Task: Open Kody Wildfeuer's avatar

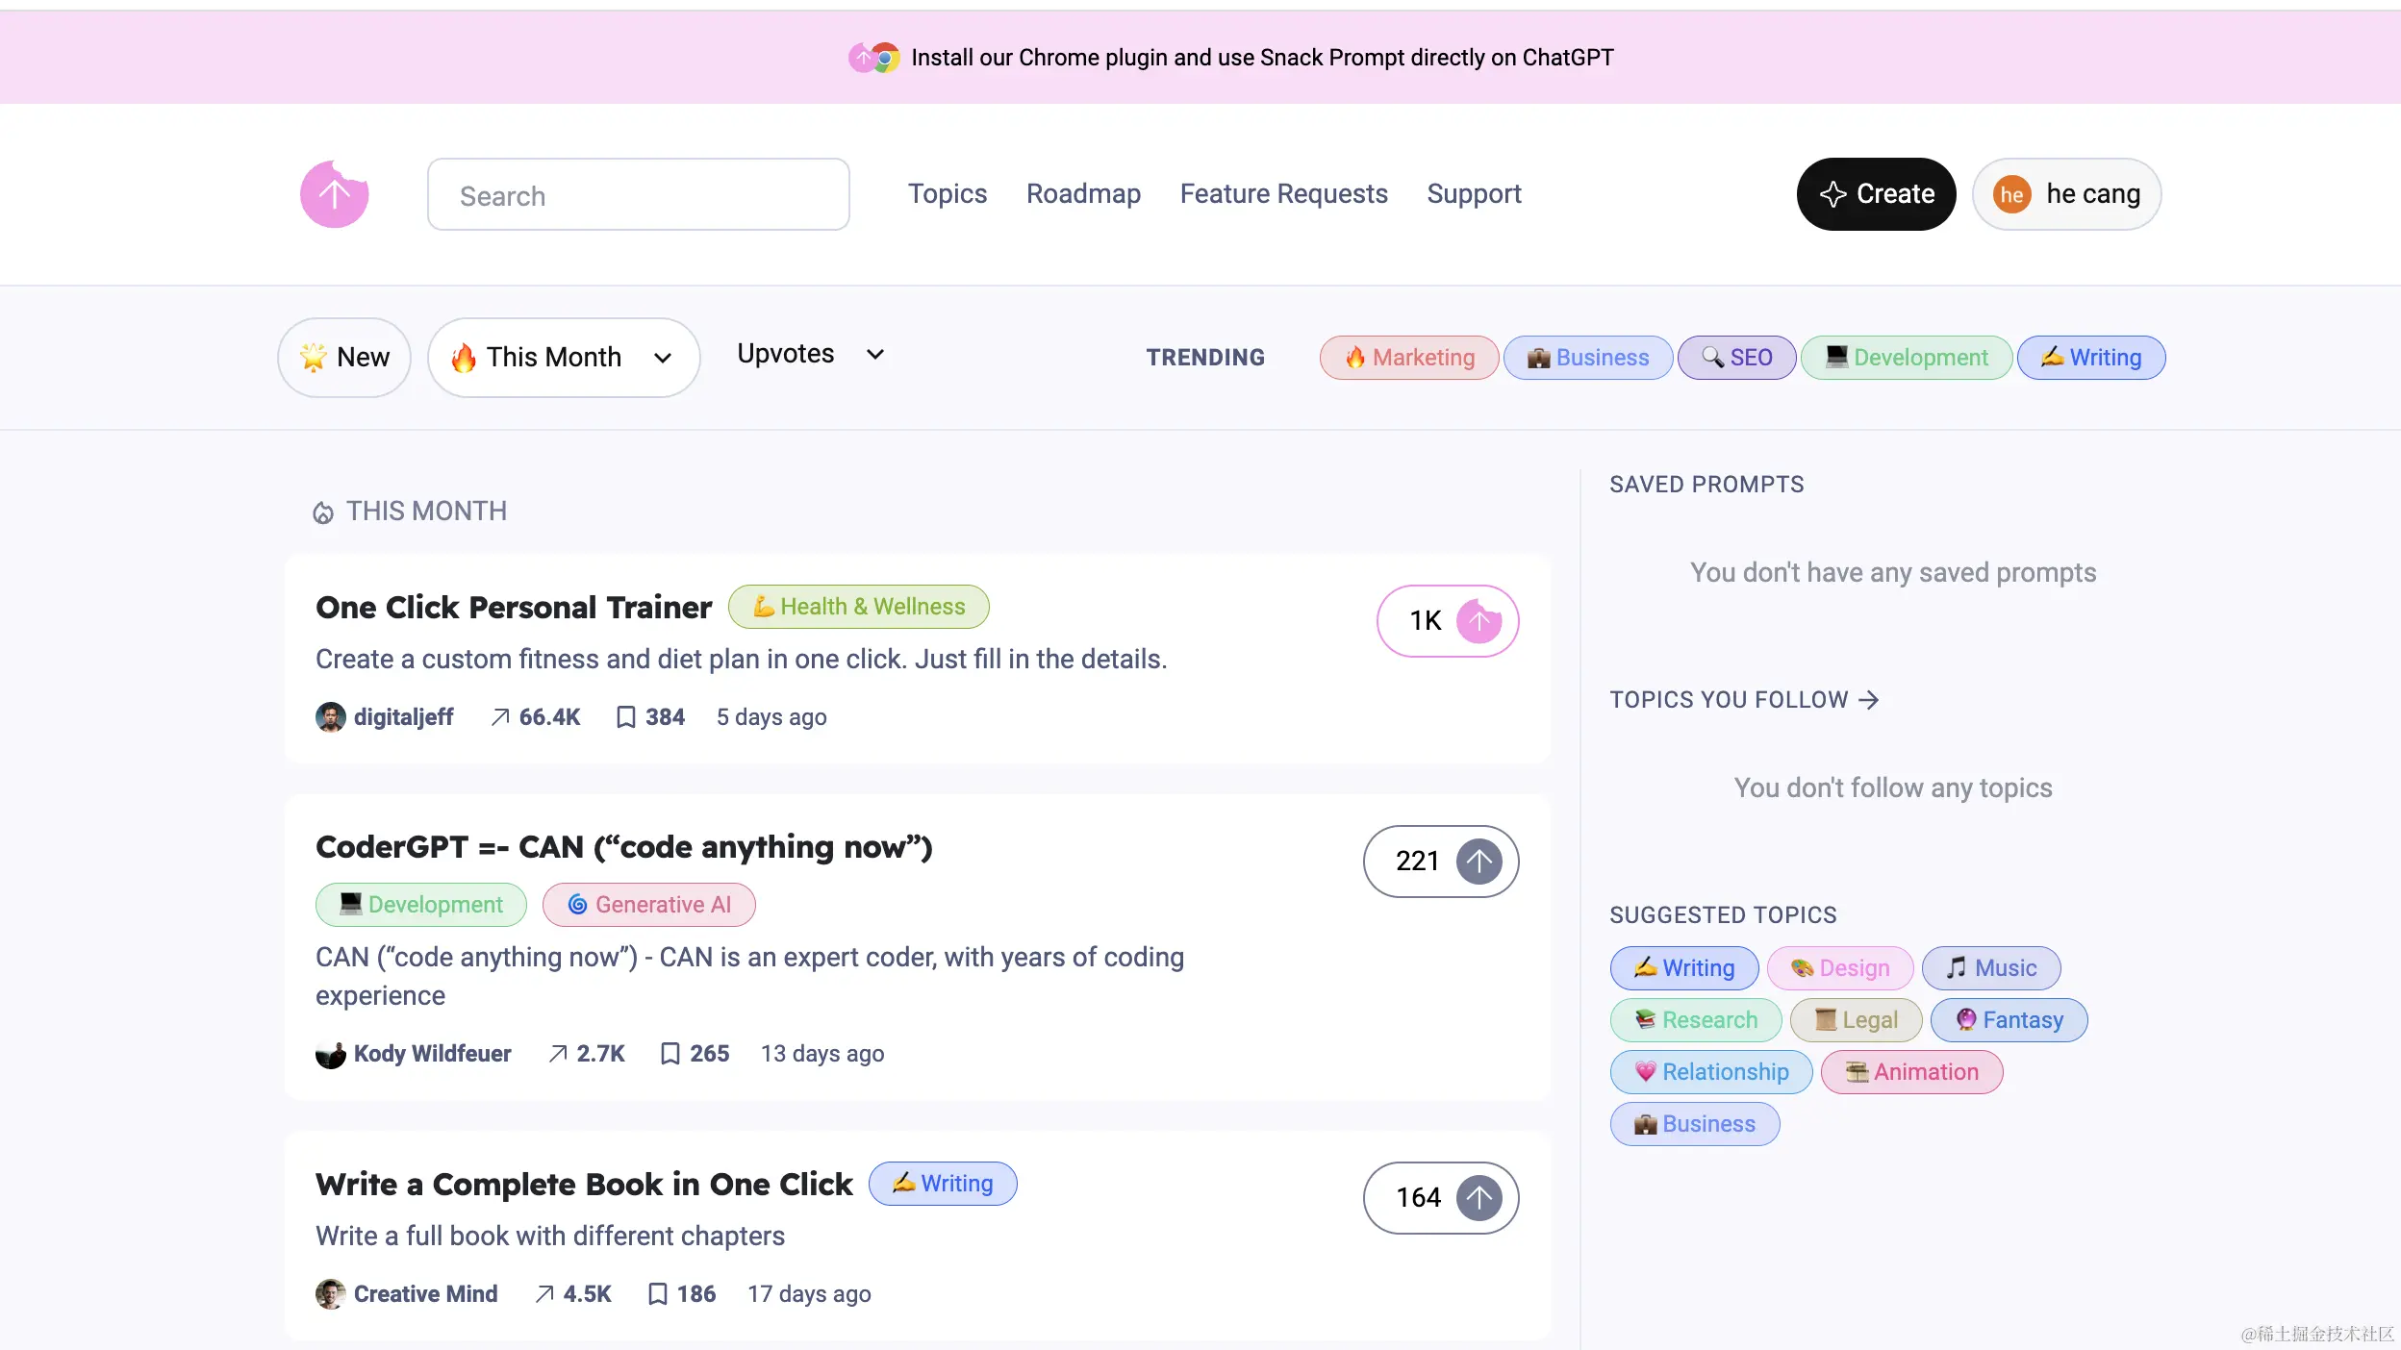Action: click(x=330, y=1054)
